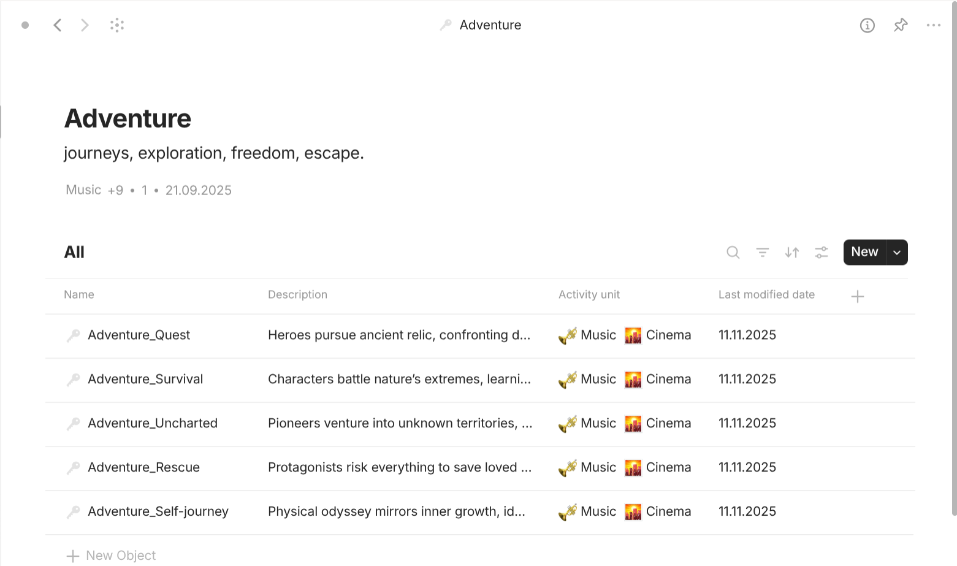957x566 pixels.
Task: Click the key icon next to Adventure_Quest
Action: point(73,335)
